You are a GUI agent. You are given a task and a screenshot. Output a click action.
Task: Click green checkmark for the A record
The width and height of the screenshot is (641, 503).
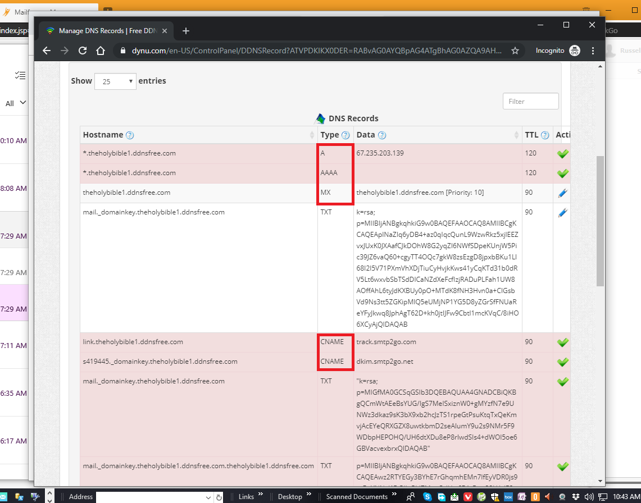[562, 154]
